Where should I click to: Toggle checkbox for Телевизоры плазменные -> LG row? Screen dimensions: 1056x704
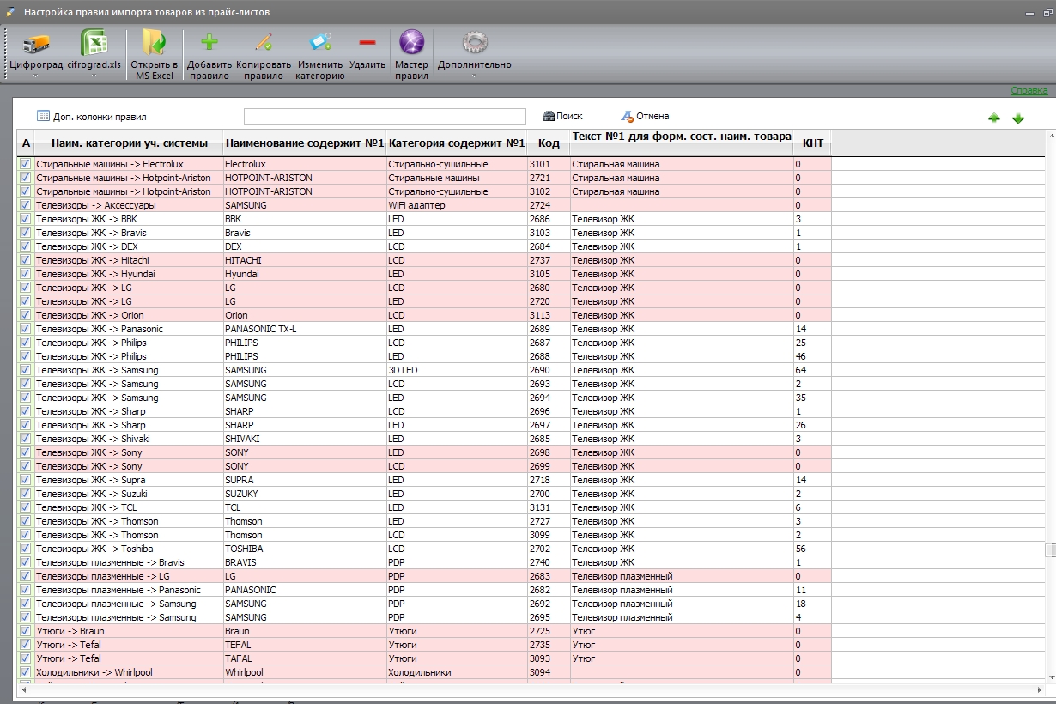(x=26, y=576)
